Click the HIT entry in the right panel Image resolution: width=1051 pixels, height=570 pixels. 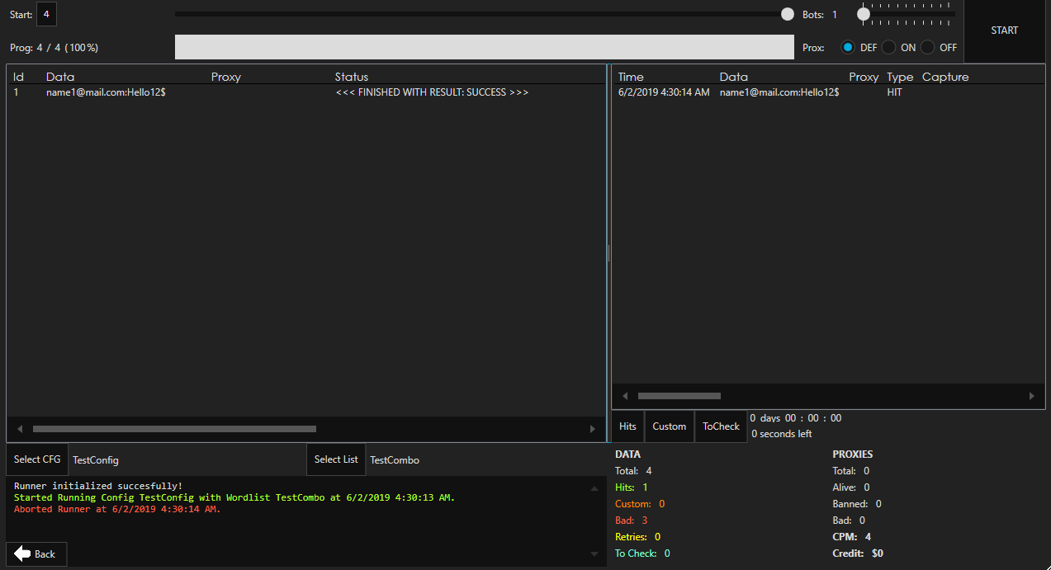click(894, 92)
